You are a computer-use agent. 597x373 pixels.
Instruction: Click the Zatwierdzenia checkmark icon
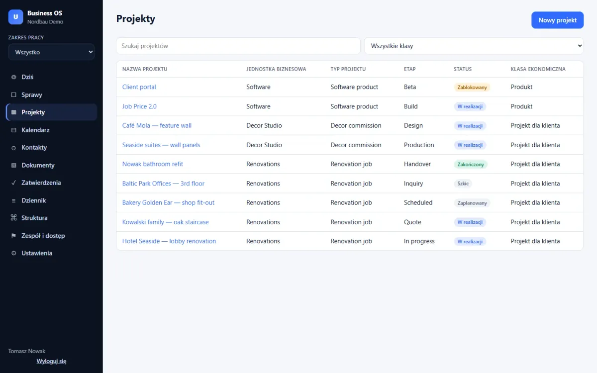[13, 183]
